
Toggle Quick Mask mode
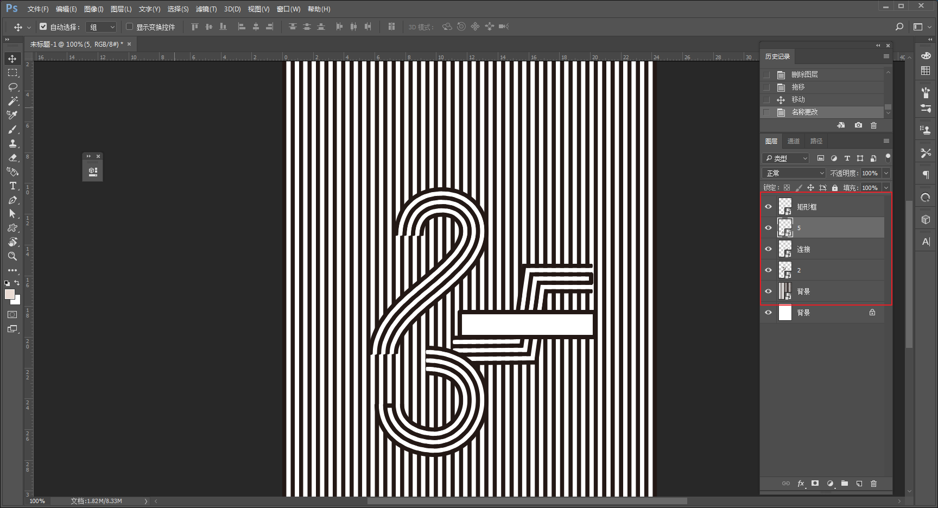[x=12, y=315]
